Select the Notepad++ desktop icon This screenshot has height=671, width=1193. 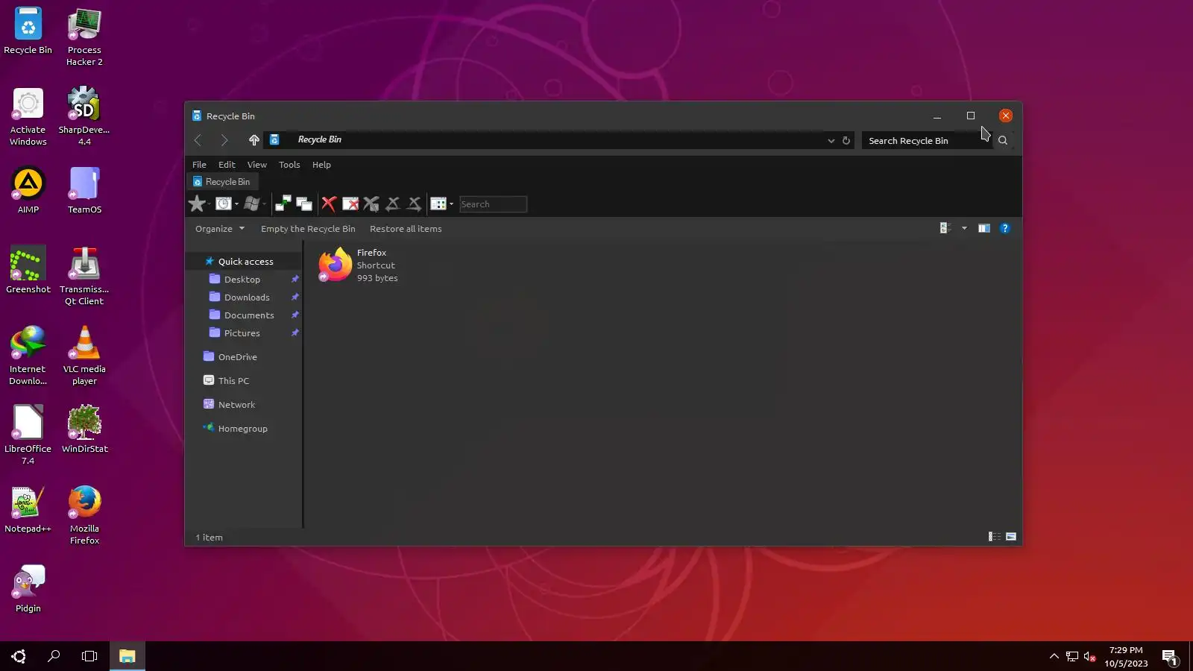tap(28, 509)
